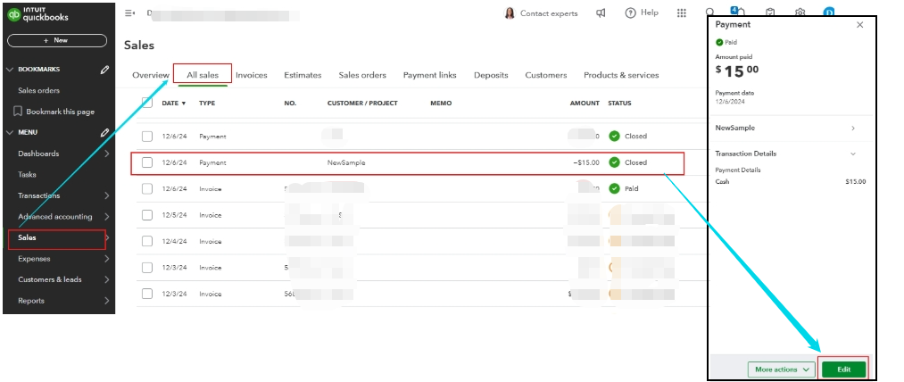This screenshot has width=904, height=382.
Task: Click the QuickBooks logo icon
Action: [13, 13]
